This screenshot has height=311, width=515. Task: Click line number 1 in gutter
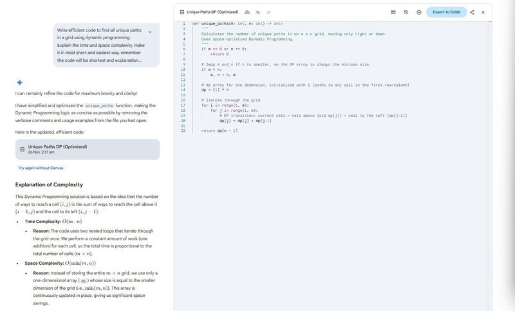(x=184, y=24)
